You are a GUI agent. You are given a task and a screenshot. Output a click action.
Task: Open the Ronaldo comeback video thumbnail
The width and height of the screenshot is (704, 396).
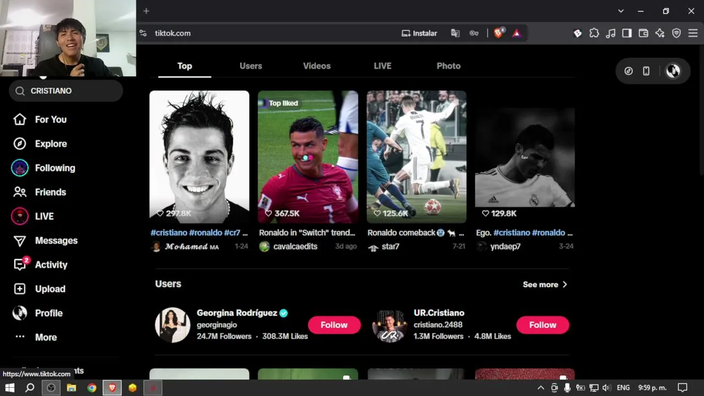[416, 157]
